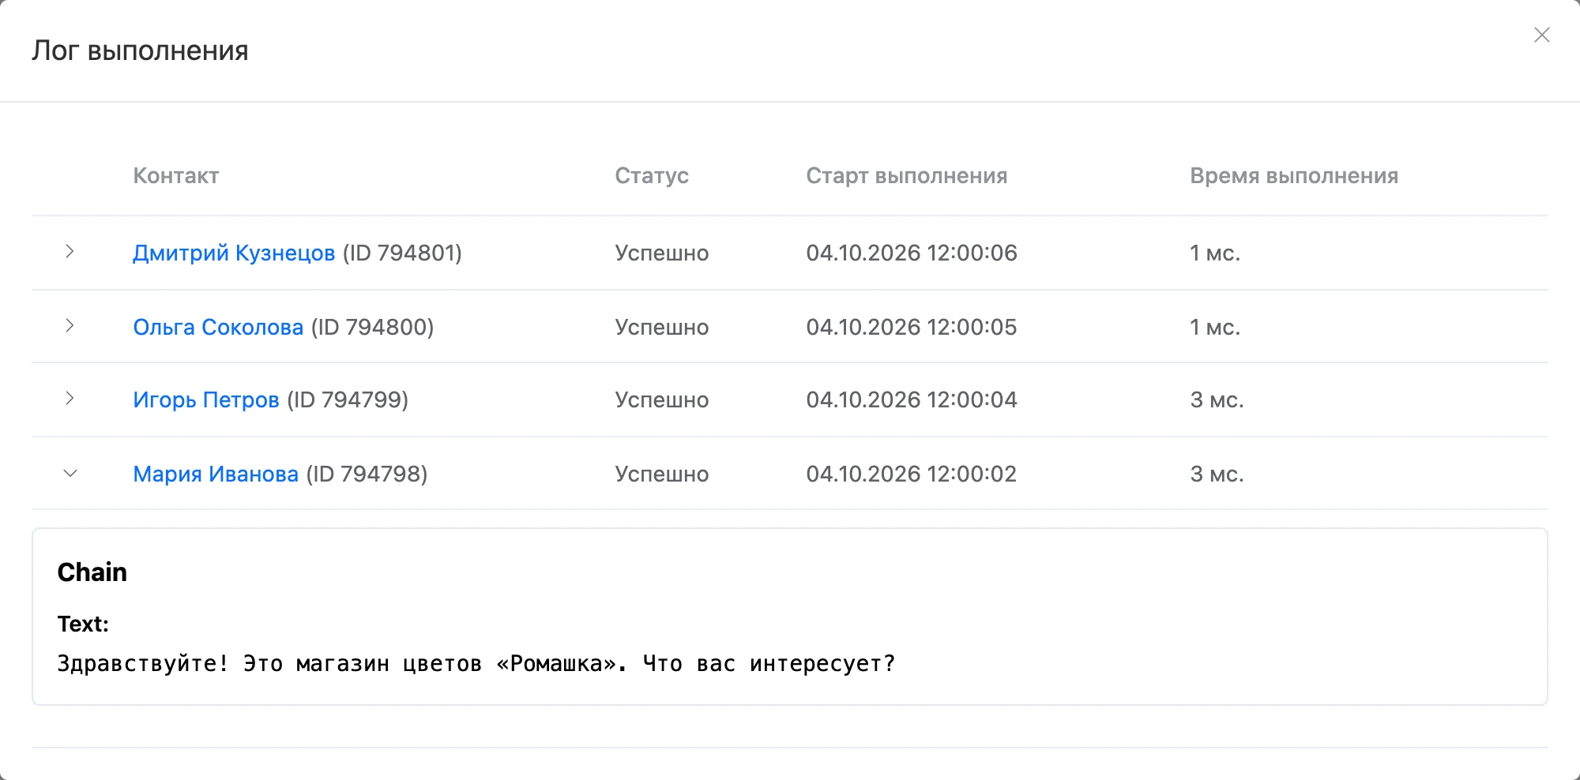The image size is (1580, 780).
Task: Click start time 04.10.2026 12:00:02
Action: (x=912, y=474)
